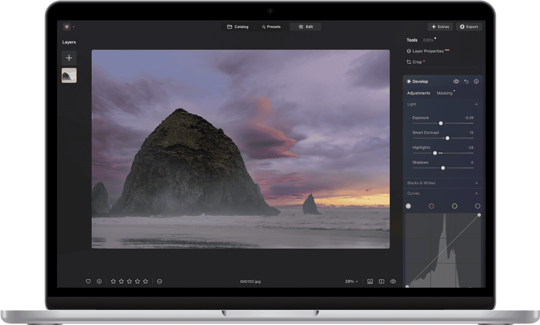
Task: Click the Layers panel heading
Action: click(x=69, y=42)
